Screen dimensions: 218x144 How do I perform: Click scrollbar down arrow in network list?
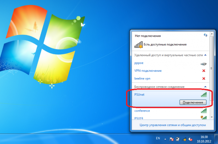click(x=211, y=117)
